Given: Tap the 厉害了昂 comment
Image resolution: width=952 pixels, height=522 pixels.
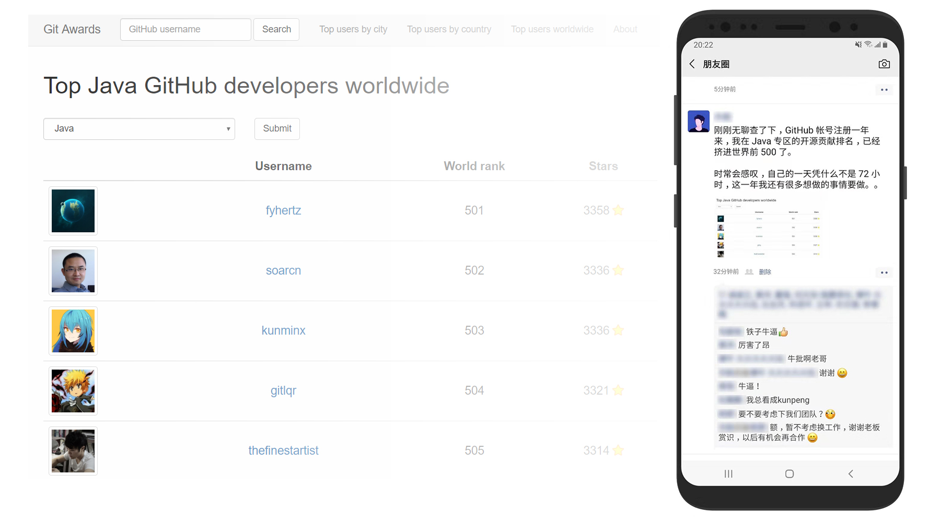Looking at the screenshot, I should 753,345.
